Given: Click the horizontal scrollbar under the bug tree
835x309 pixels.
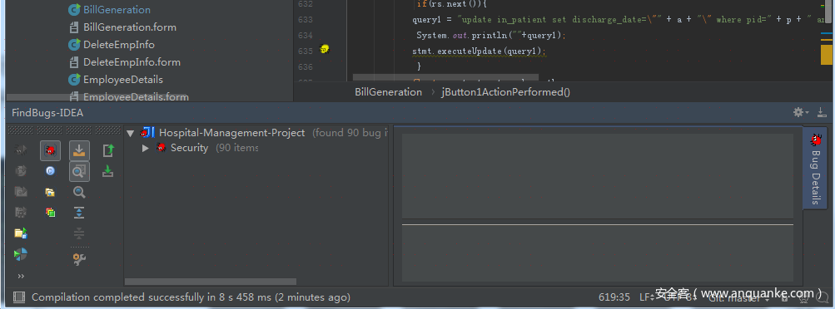Looking at the screenshot, I should pos(211,282).
